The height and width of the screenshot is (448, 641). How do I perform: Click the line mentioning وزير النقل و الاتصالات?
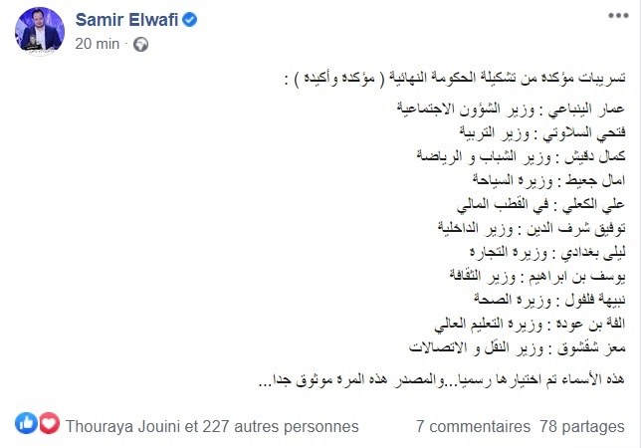coord(518,347)
